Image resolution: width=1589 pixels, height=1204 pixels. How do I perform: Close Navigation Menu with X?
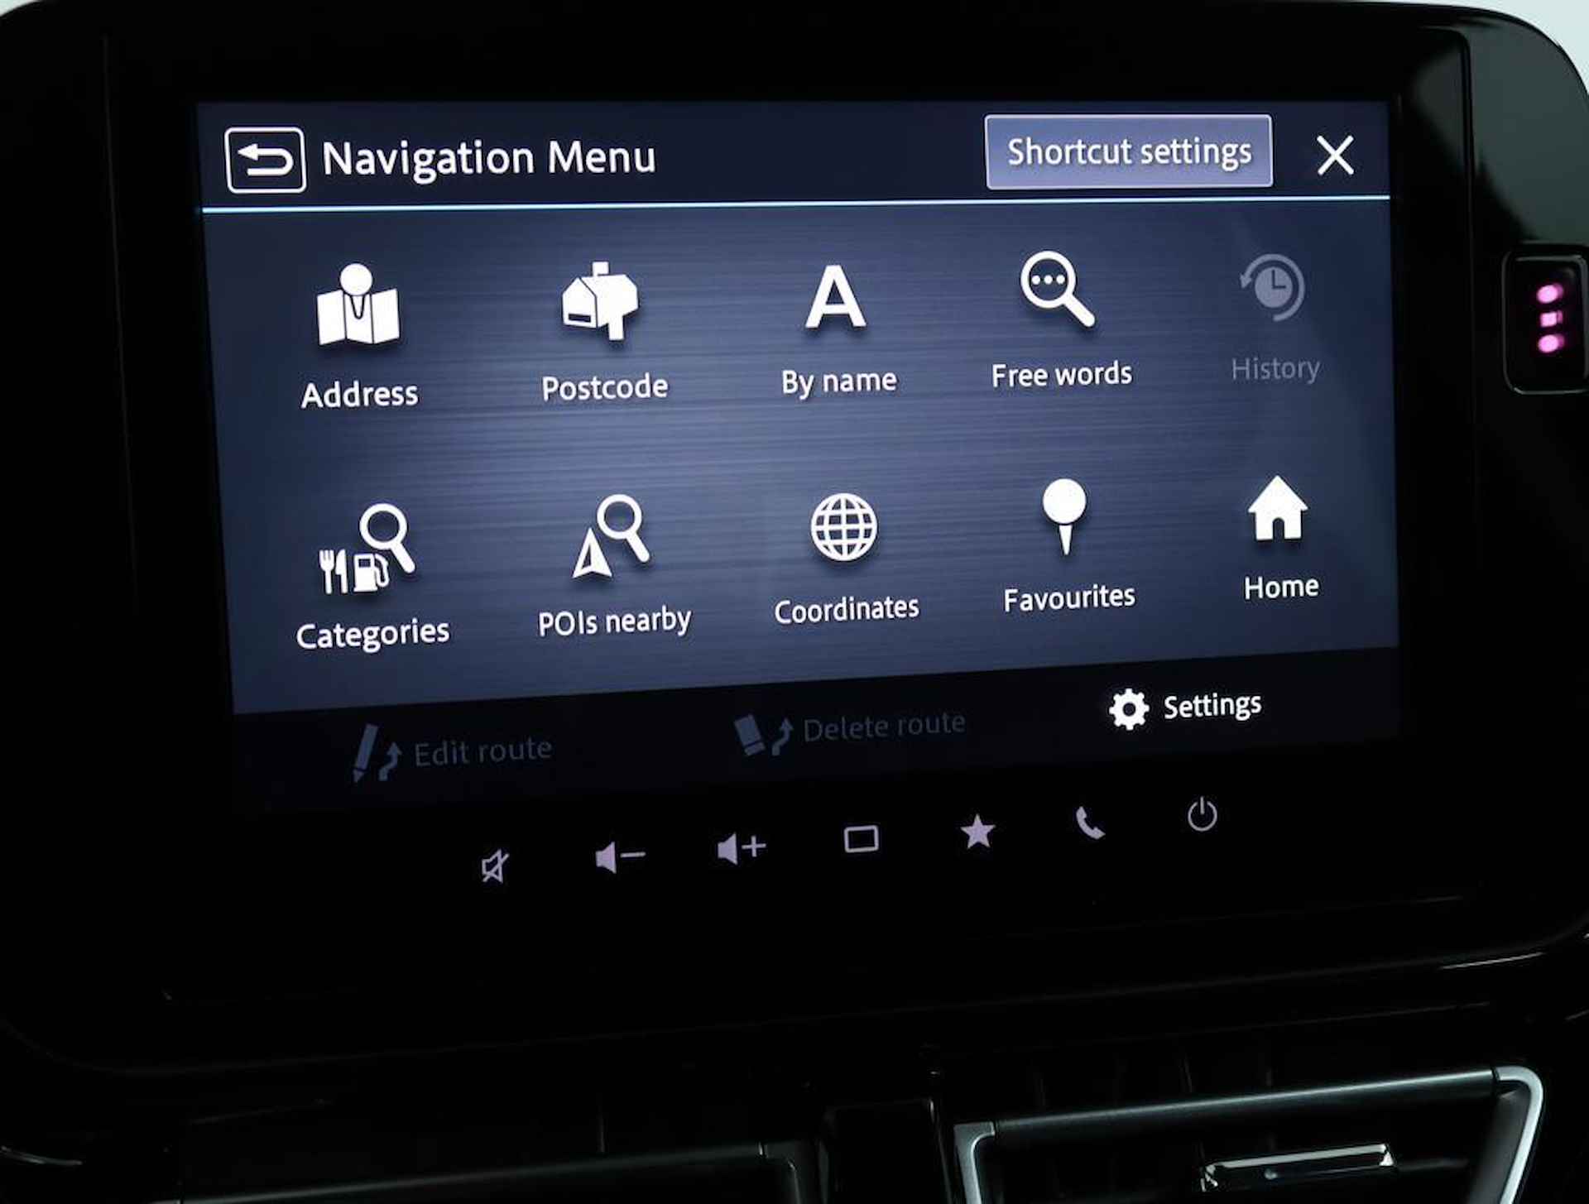pos(1336,154)
